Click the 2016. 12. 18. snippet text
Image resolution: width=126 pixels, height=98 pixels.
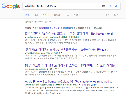click(x=71, y=73)
